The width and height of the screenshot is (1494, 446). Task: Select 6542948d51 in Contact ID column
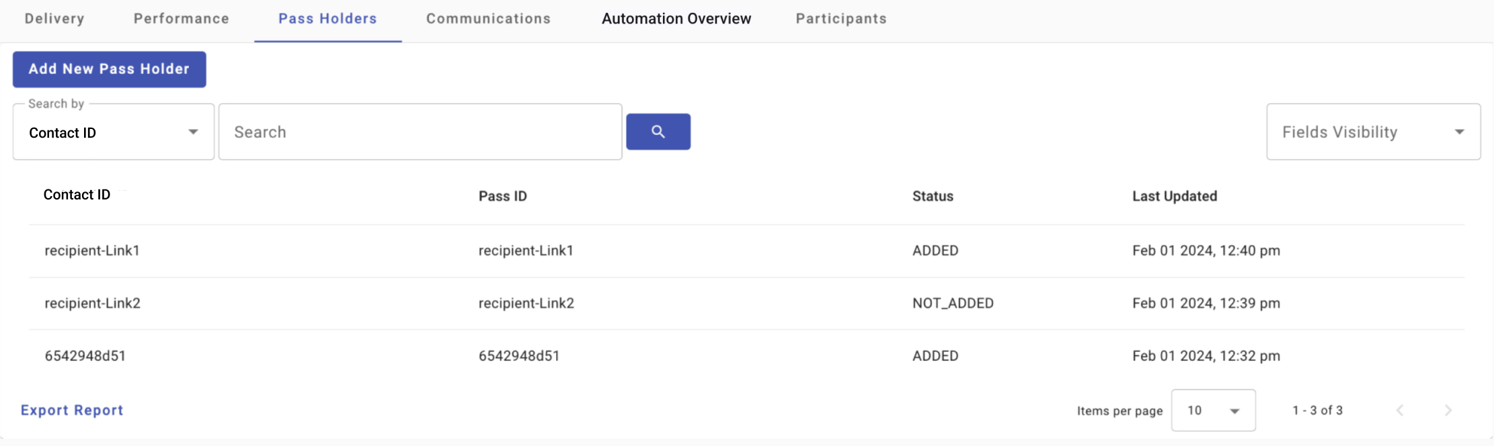[85, 356]
